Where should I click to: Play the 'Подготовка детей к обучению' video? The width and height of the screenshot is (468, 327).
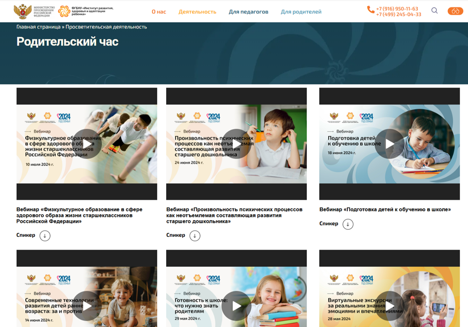coord(390,144)
